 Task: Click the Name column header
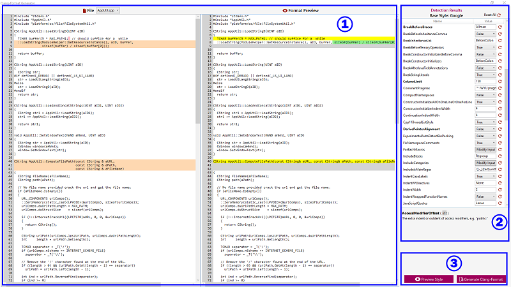pos(438,21)
